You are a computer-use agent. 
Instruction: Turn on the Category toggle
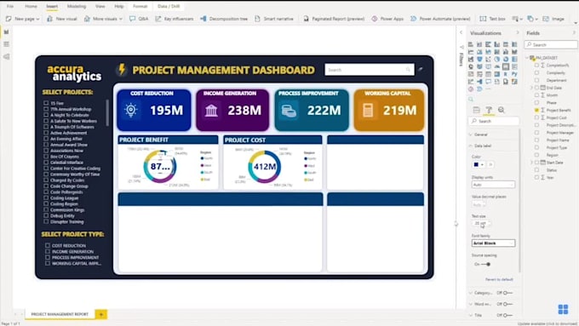click(x=507, y=293)
